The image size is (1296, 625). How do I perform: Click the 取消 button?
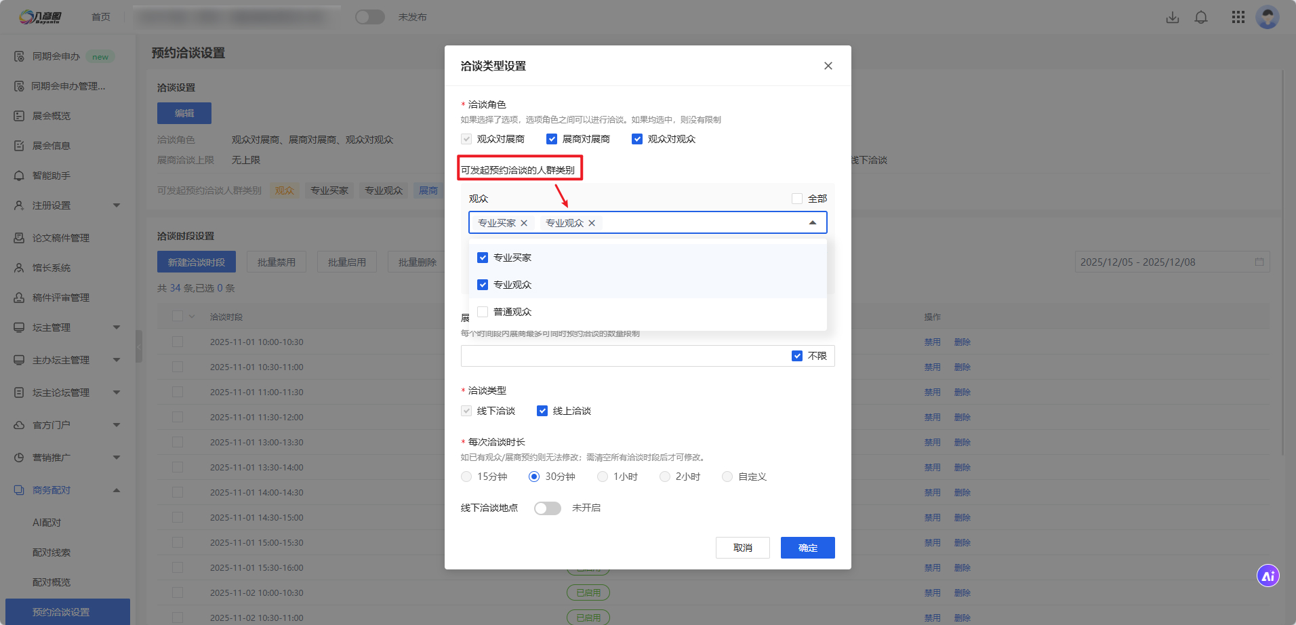tap(742, 548)
